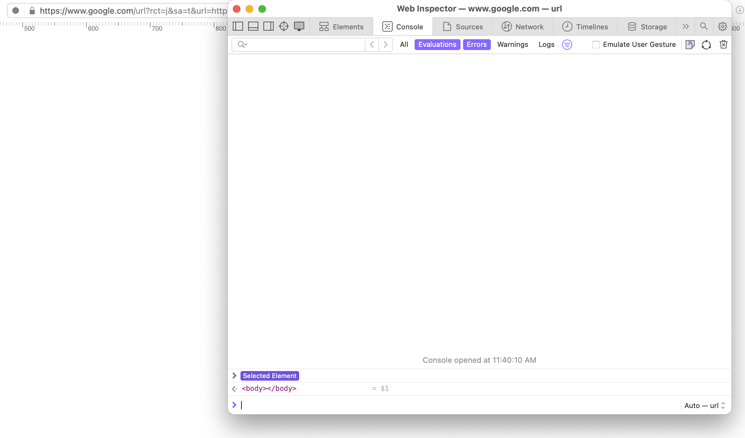Switch to the Elements tab
This screenshot has height=438, width=745.
(341, 27)
